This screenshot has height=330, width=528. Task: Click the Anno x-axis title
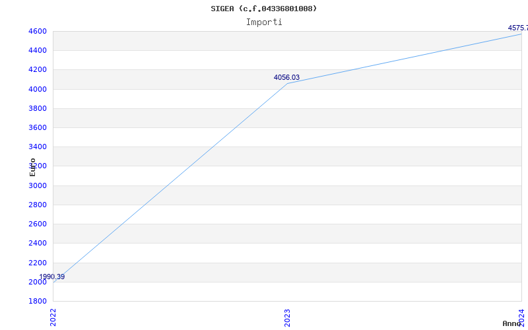click(x=511, y=323)
